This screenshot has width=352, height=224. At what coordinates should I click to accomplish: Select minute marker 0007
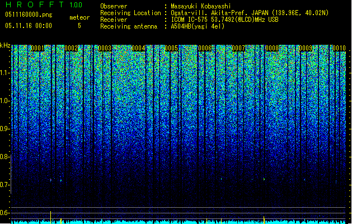pos(238,48)
